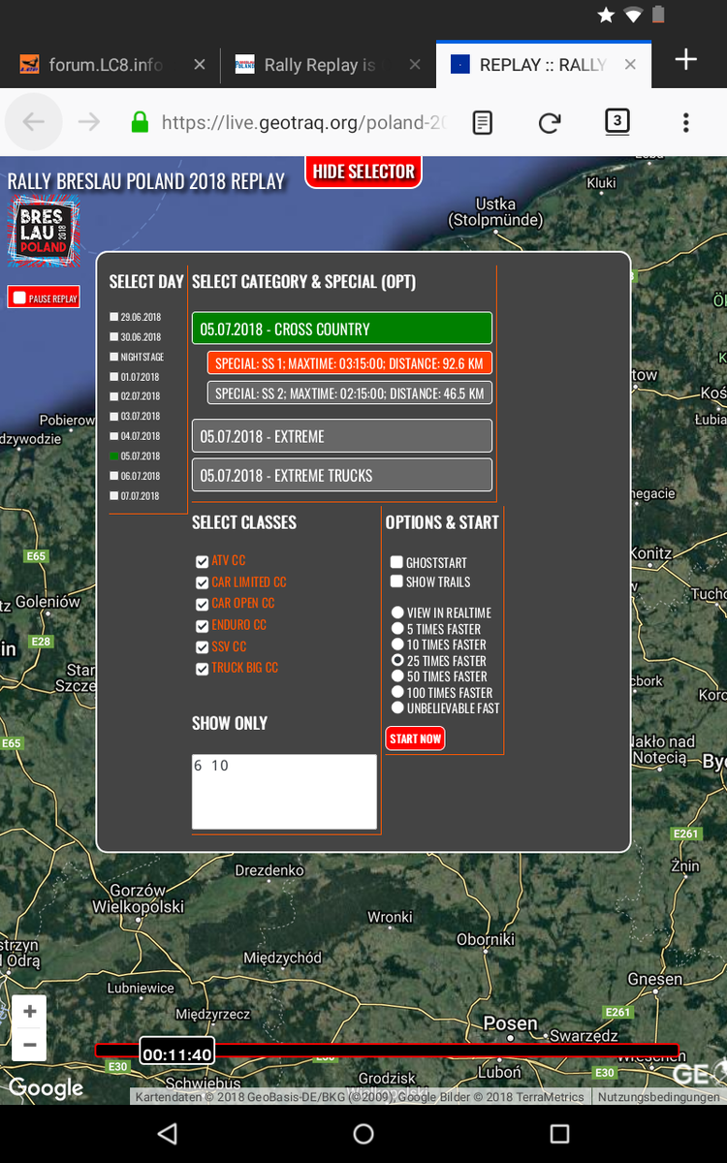Reload the page with the refresh icon
Screen dimensions: 727x1163
click(550, 122)
